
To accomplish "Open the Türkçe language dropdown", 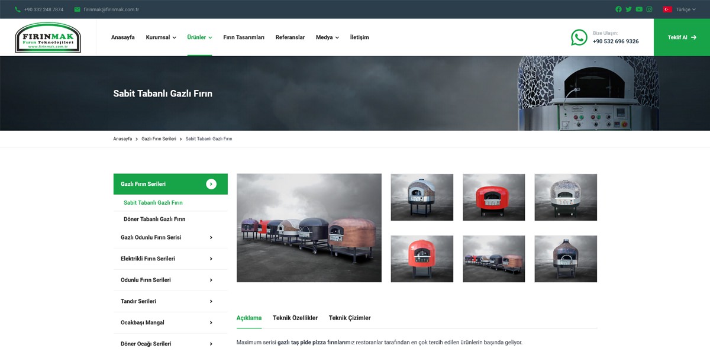I will [686, 9].
